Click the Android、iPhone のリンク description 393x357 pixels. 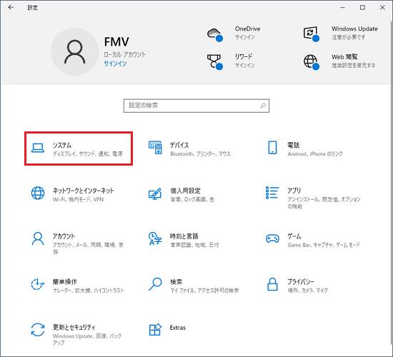pyautogui.click(x=315, y=154)
